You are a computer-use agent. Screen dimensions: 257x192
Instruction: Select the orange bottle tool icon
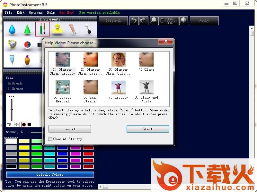click(27, 60)
